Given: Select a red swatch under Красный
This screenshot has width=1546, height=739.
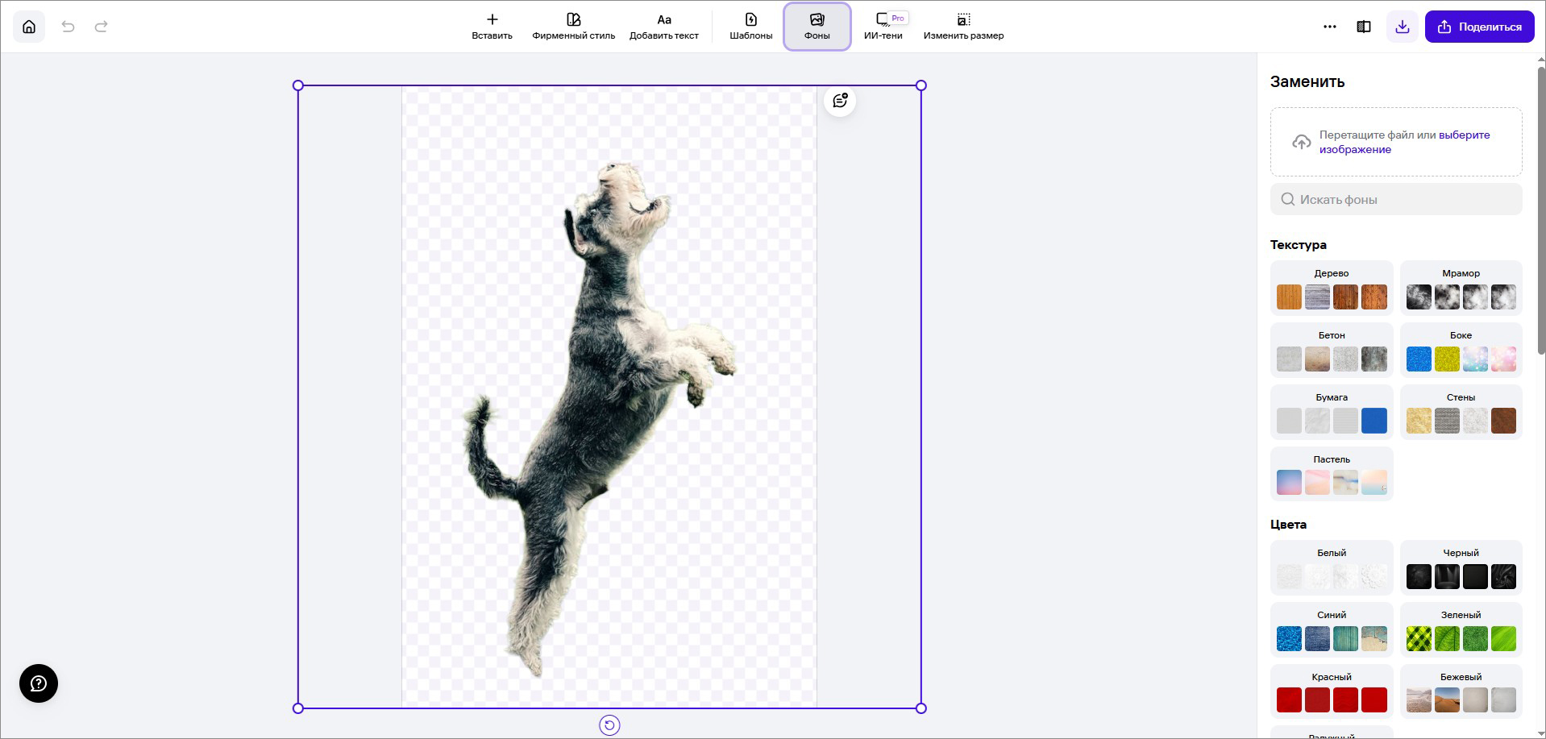Looking at the screenshot, I should click(x=1289, y=700).
